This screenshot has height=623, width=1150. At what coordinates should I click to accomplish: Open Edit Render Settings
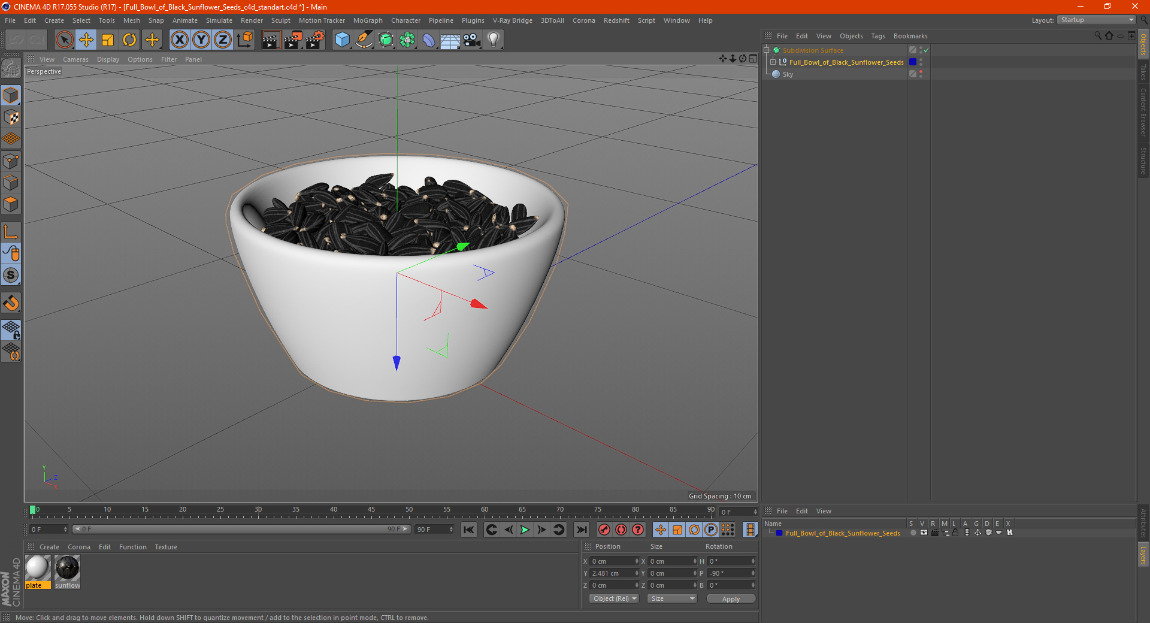[315, 40]
